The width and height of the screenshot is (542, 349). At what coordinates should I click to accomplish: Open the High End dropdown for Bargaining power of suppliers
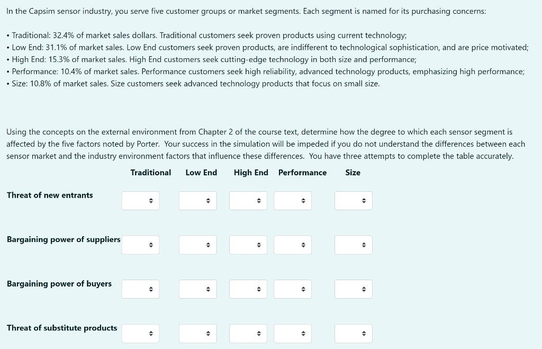248,245
